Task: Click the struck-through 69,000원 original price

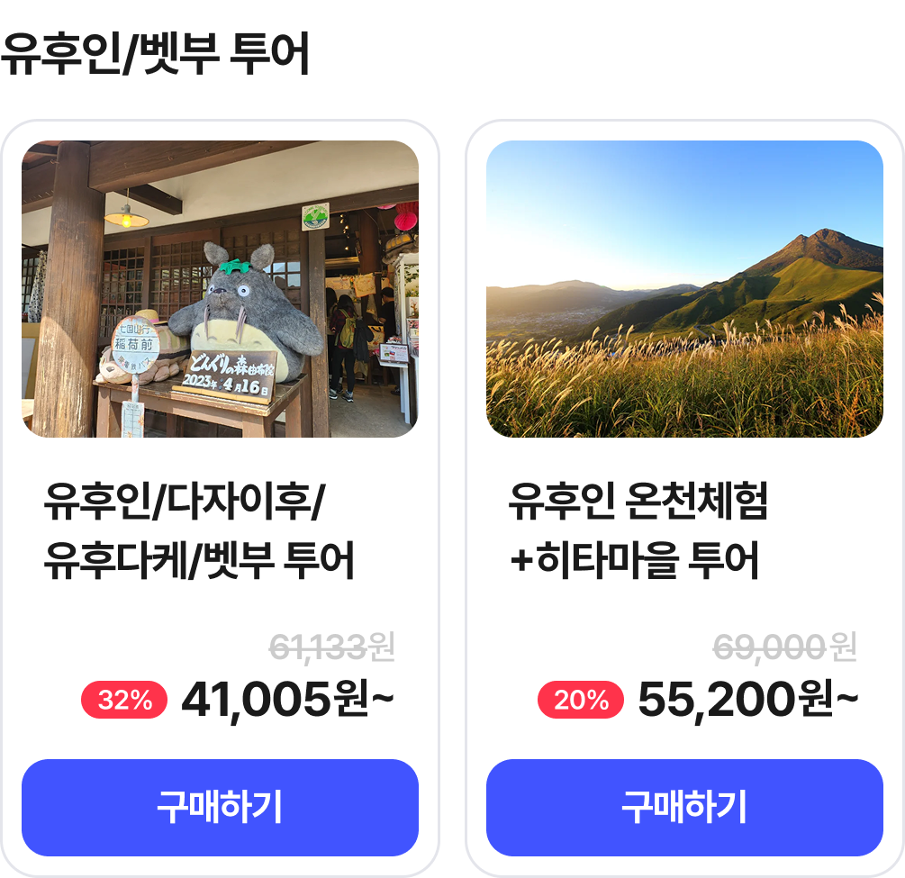Action: click(x=783, y=647)
